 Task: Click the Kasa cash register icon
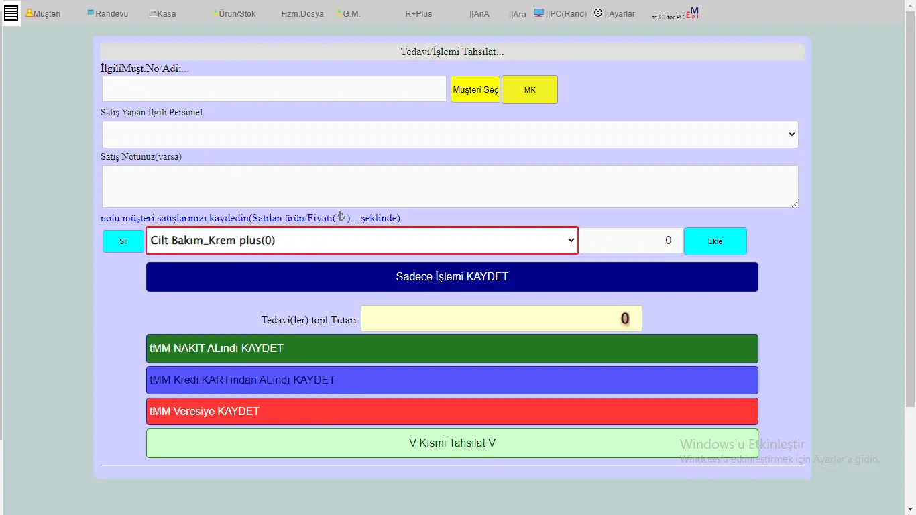(153, 13)
